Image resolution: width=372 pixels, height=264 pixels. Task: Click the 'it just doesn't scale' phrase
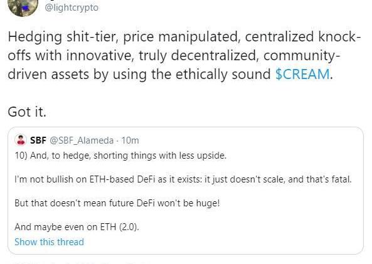(x=244, y=179)
